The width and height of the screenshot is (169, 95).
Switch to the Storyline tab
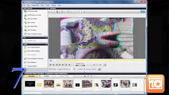31,76
